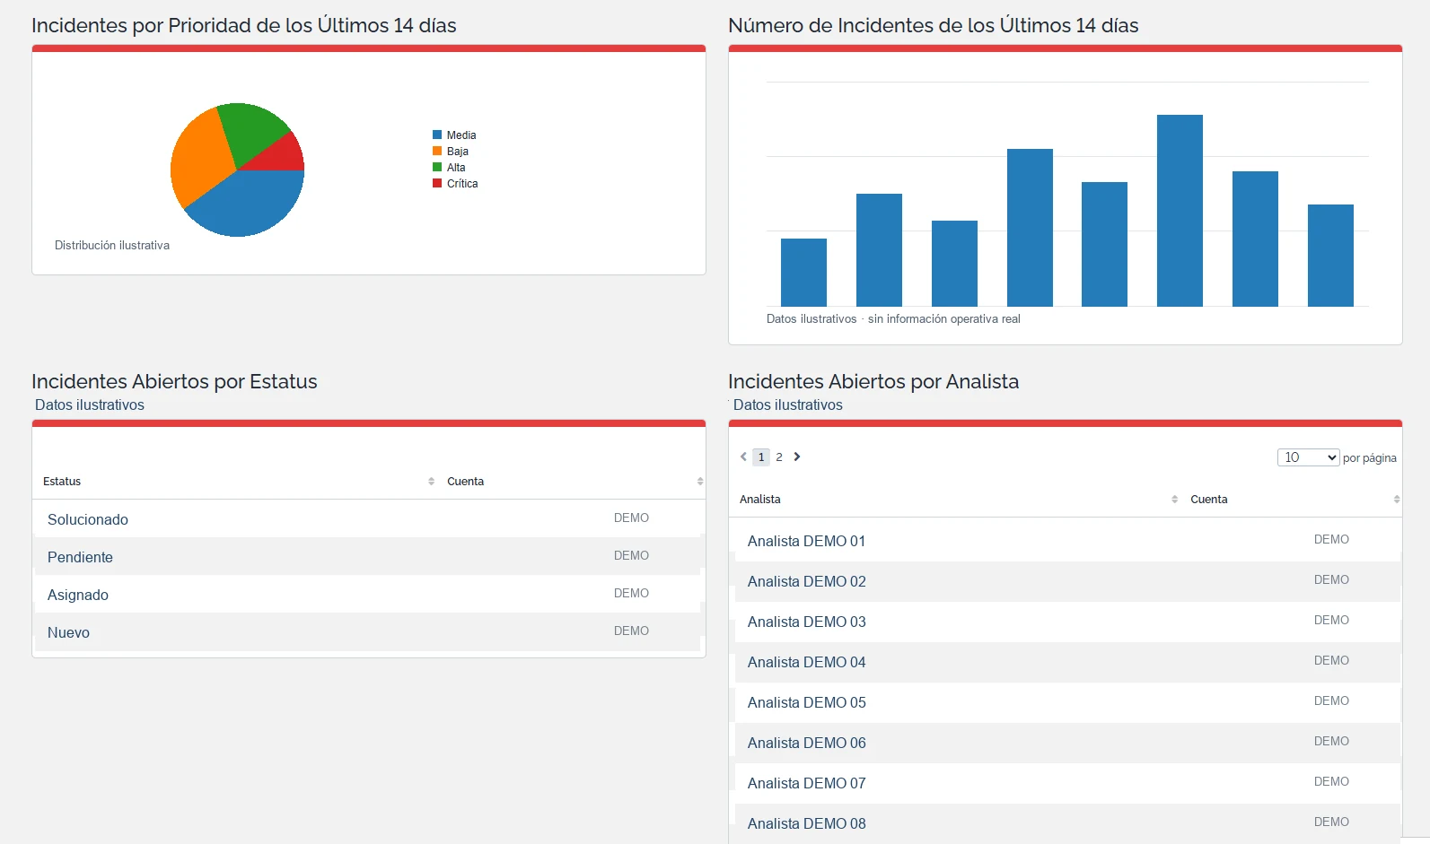Screen dimensions: 1430x844
Task: Click the orange slice of the pie chart
Action: (199, 161)
